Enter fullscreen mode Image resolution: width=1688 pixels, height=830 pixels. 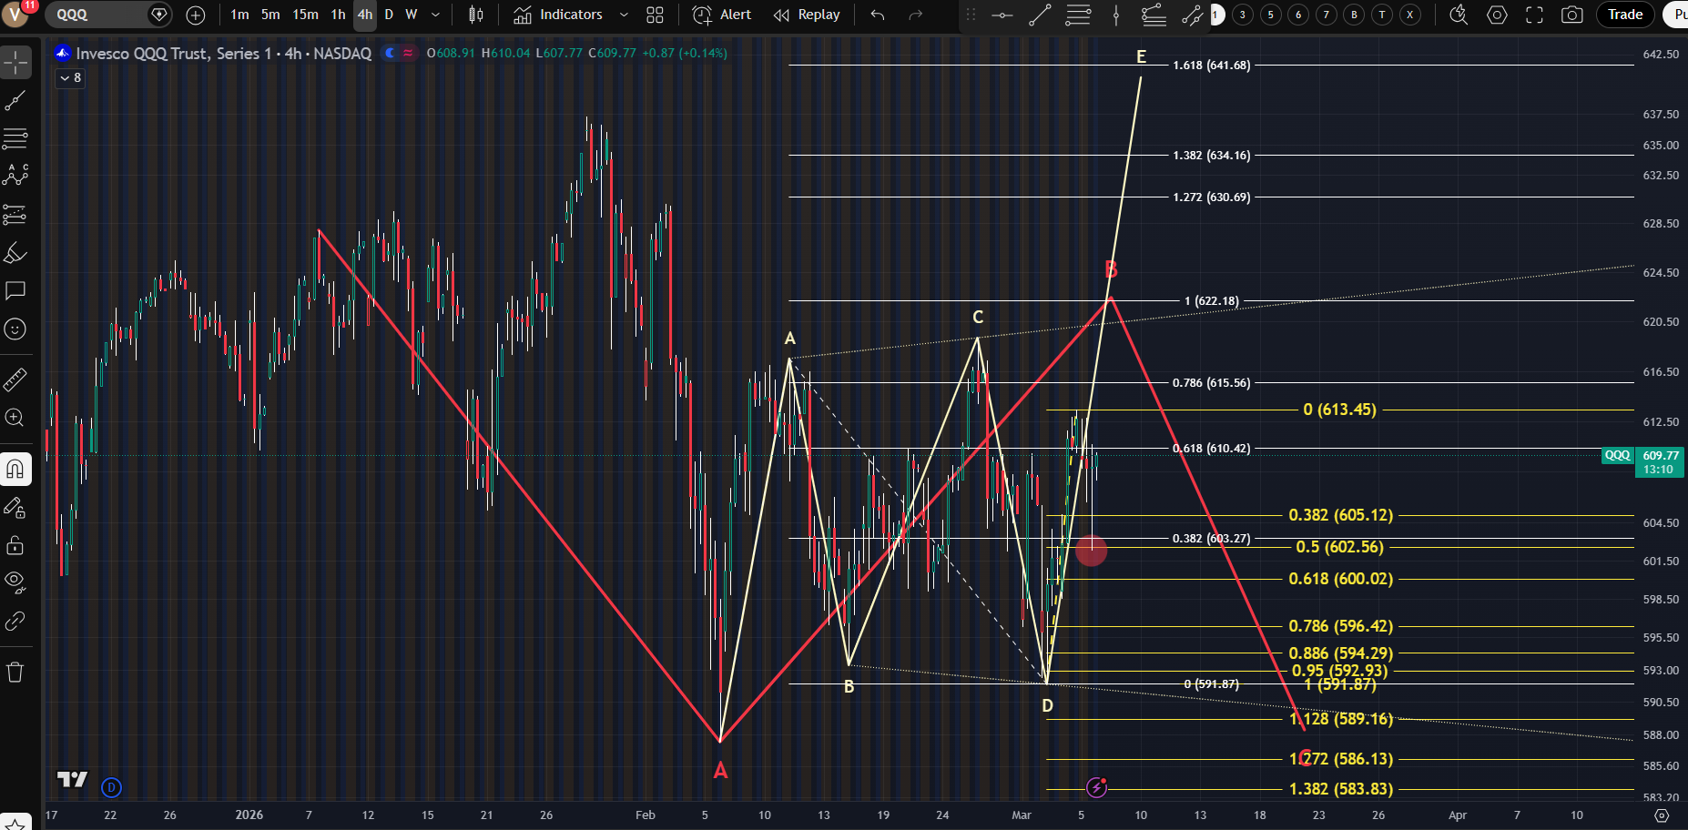tap(1534, 15)
